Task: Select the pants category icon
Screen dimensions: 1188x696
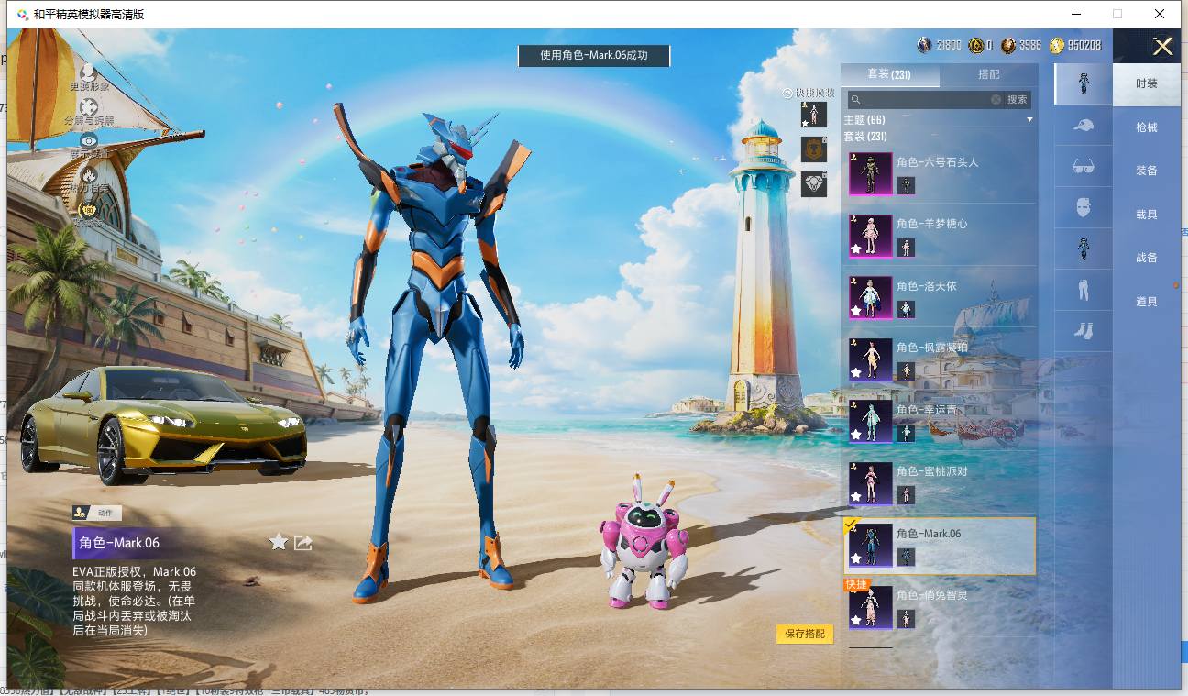Action: [1083, 290]
